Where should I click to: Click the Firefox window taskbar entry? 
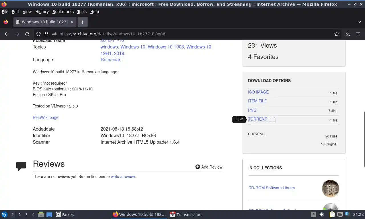[139, 214]
